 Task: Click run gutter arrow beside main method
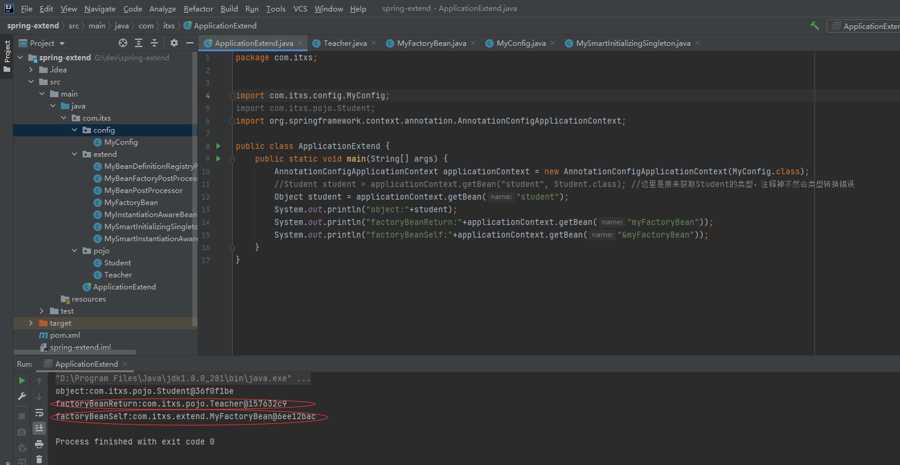point(218,159)
